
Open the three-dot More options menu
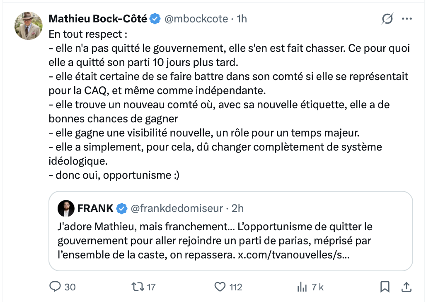coord(407,19)
